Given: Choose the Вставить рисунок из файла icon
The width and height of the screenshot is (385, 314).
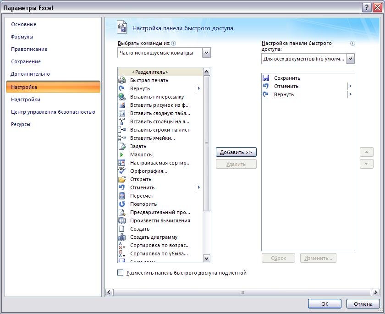Looking at the screenshot, I should click(x=122, y=105).
